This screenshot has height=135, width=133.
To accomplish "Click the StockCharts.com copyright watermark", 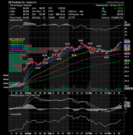I will [115, 2].
